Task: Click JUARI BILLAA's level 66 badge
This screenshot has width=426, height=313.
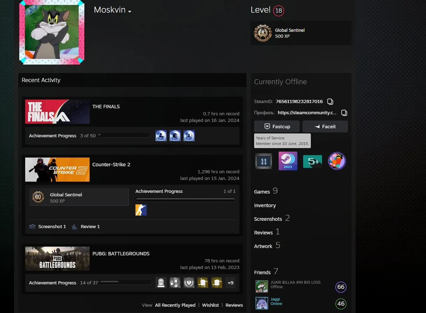Action: pyautogui.click(x=341, y=287)
